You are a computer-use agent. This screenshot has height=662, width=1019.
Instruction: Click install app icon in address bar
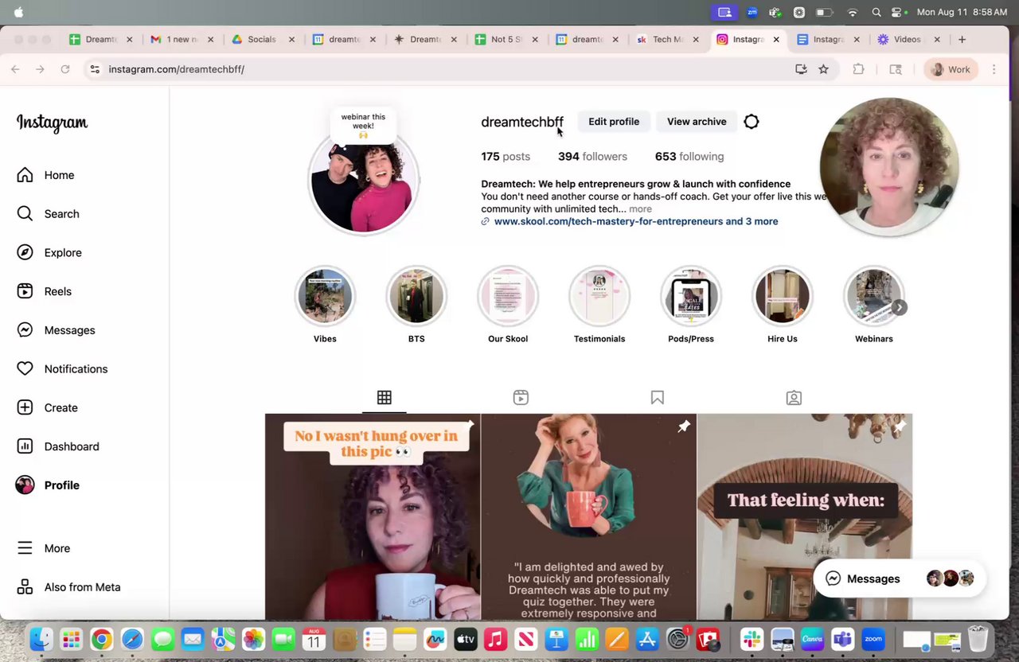[x=801, y=69]
